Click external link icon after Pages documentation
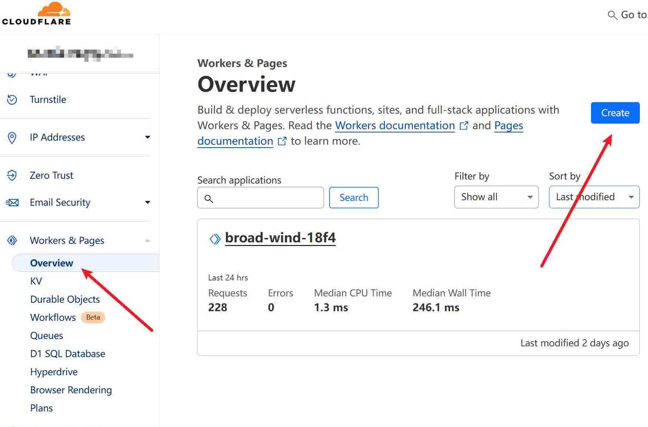648x427 pixels. (282, 141)
